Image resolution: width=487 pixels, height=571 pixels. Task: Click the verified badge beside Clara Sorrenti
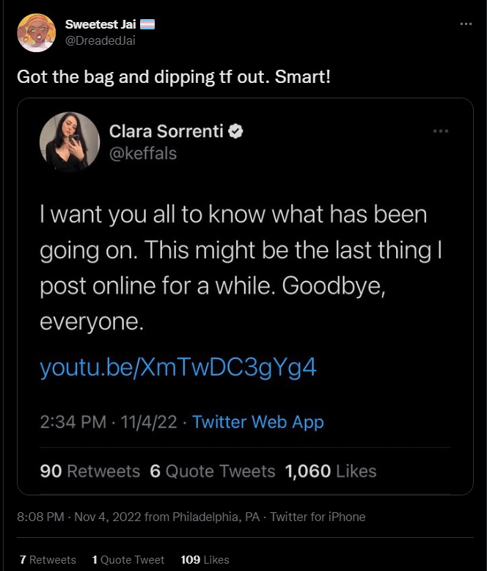236,131
